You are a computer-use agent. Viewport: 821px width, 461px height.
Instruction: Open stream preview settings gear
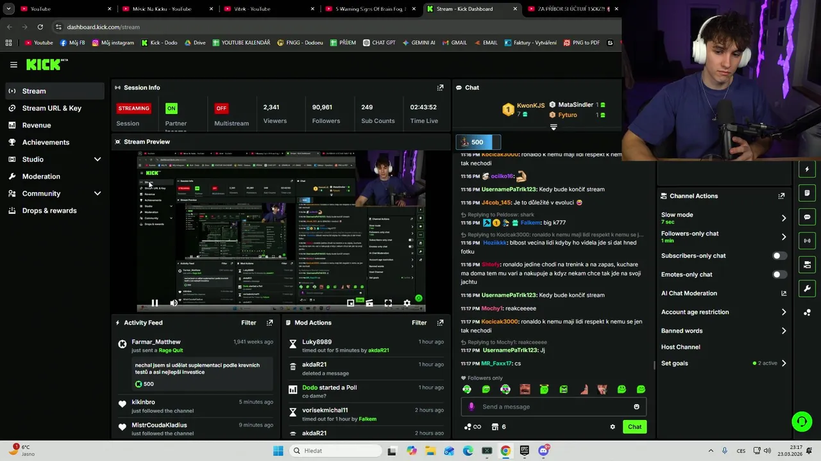coord(407,303)
